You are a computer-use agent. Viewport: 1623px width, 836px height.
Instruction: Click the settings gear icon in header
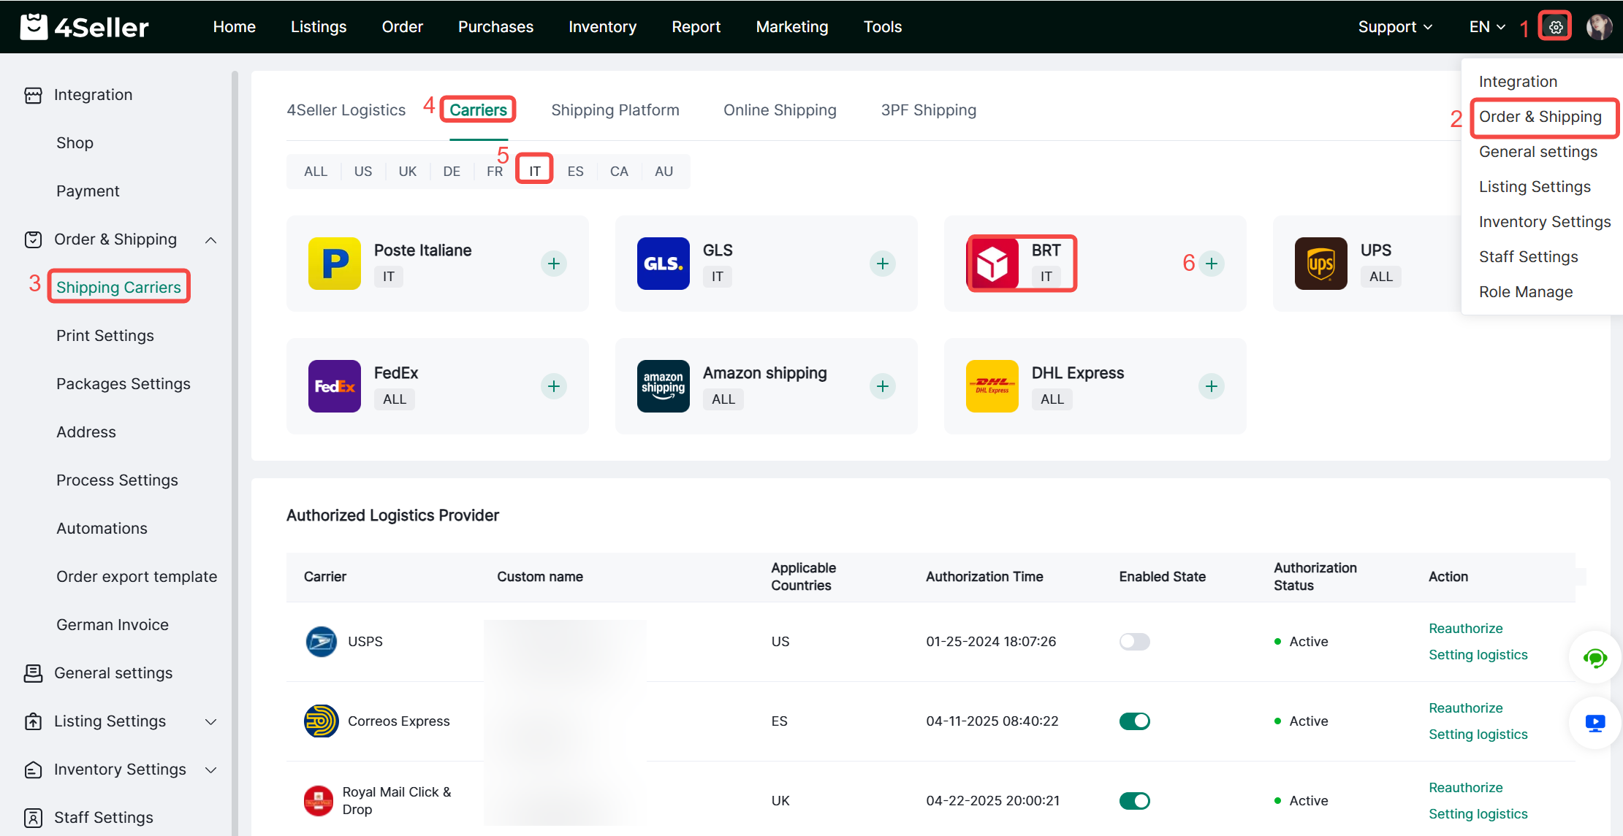click(x=1555, y=27)
